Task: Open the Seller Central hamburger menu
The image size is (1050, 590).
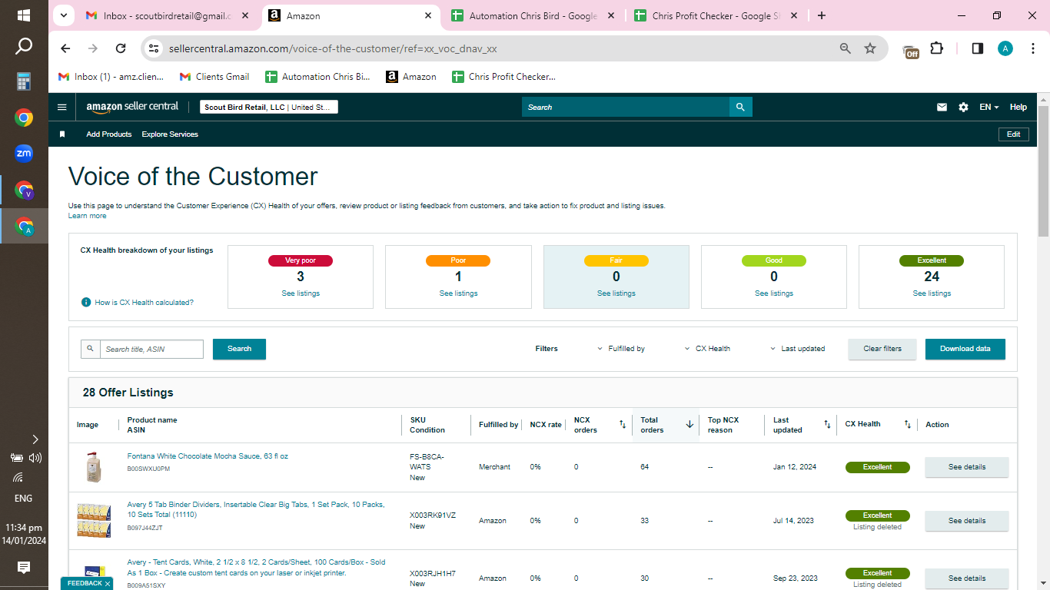Action: tap(62, 107)
